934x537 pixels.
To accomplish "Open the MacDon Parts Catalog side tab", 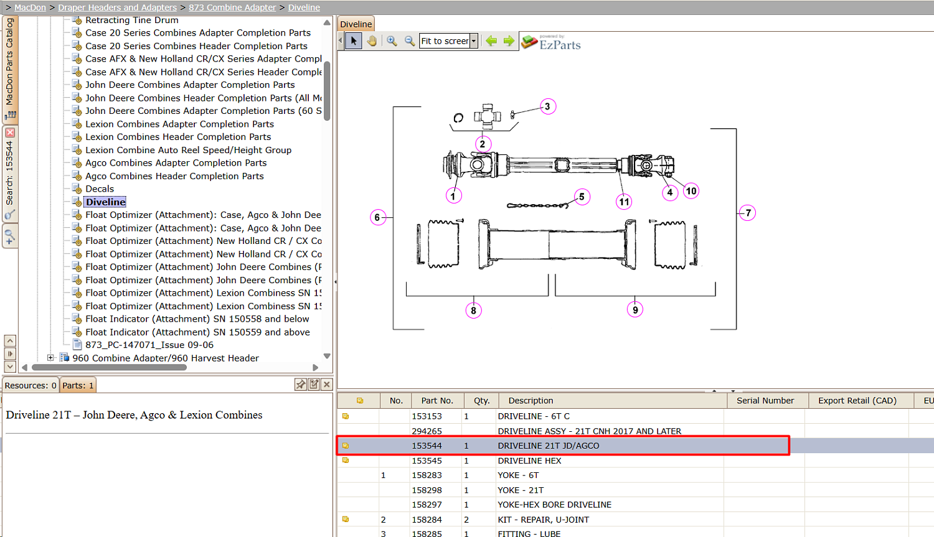I will tap(10, 68).
